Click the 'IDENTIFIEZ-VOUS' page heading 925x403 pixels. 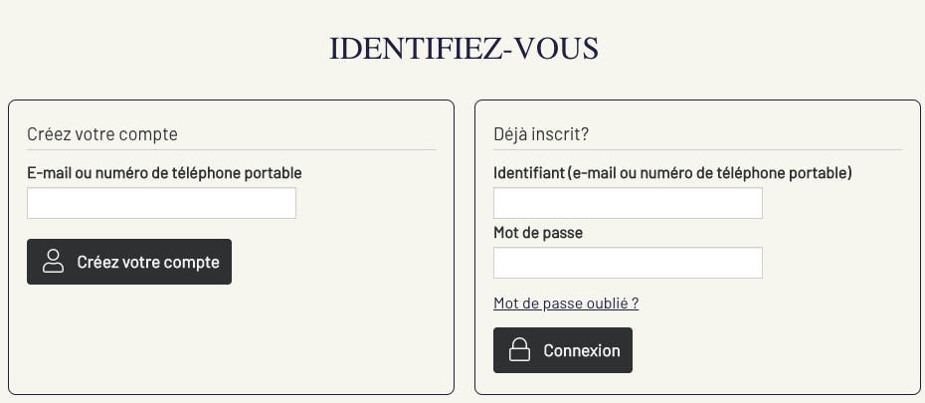click(x=463, y=48)
